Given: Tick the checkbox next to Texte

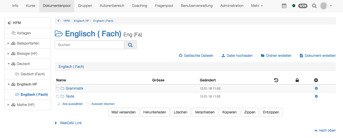Looking at the screenshot, I should [x=58, y=97].
